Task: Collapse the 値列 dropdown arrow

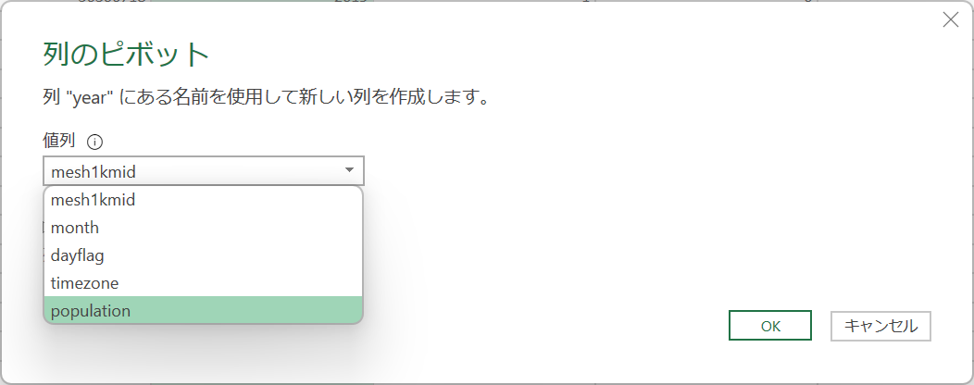Action: point(349,170)
